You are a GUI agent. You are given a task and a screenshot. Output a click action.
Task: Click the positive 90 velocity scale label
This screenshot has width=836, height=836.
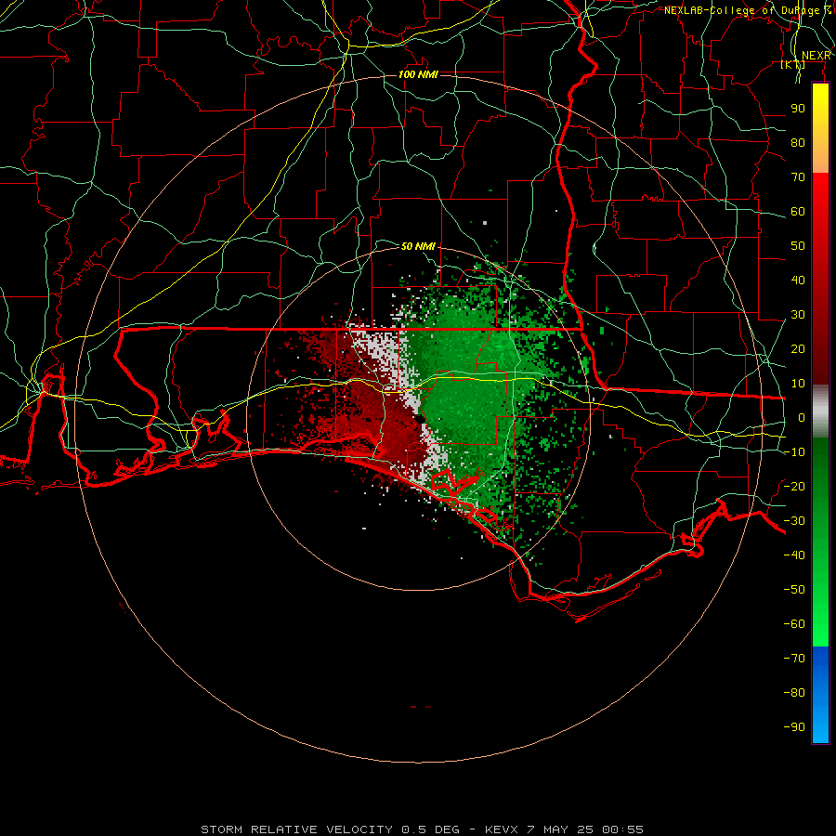coord(798,109)
